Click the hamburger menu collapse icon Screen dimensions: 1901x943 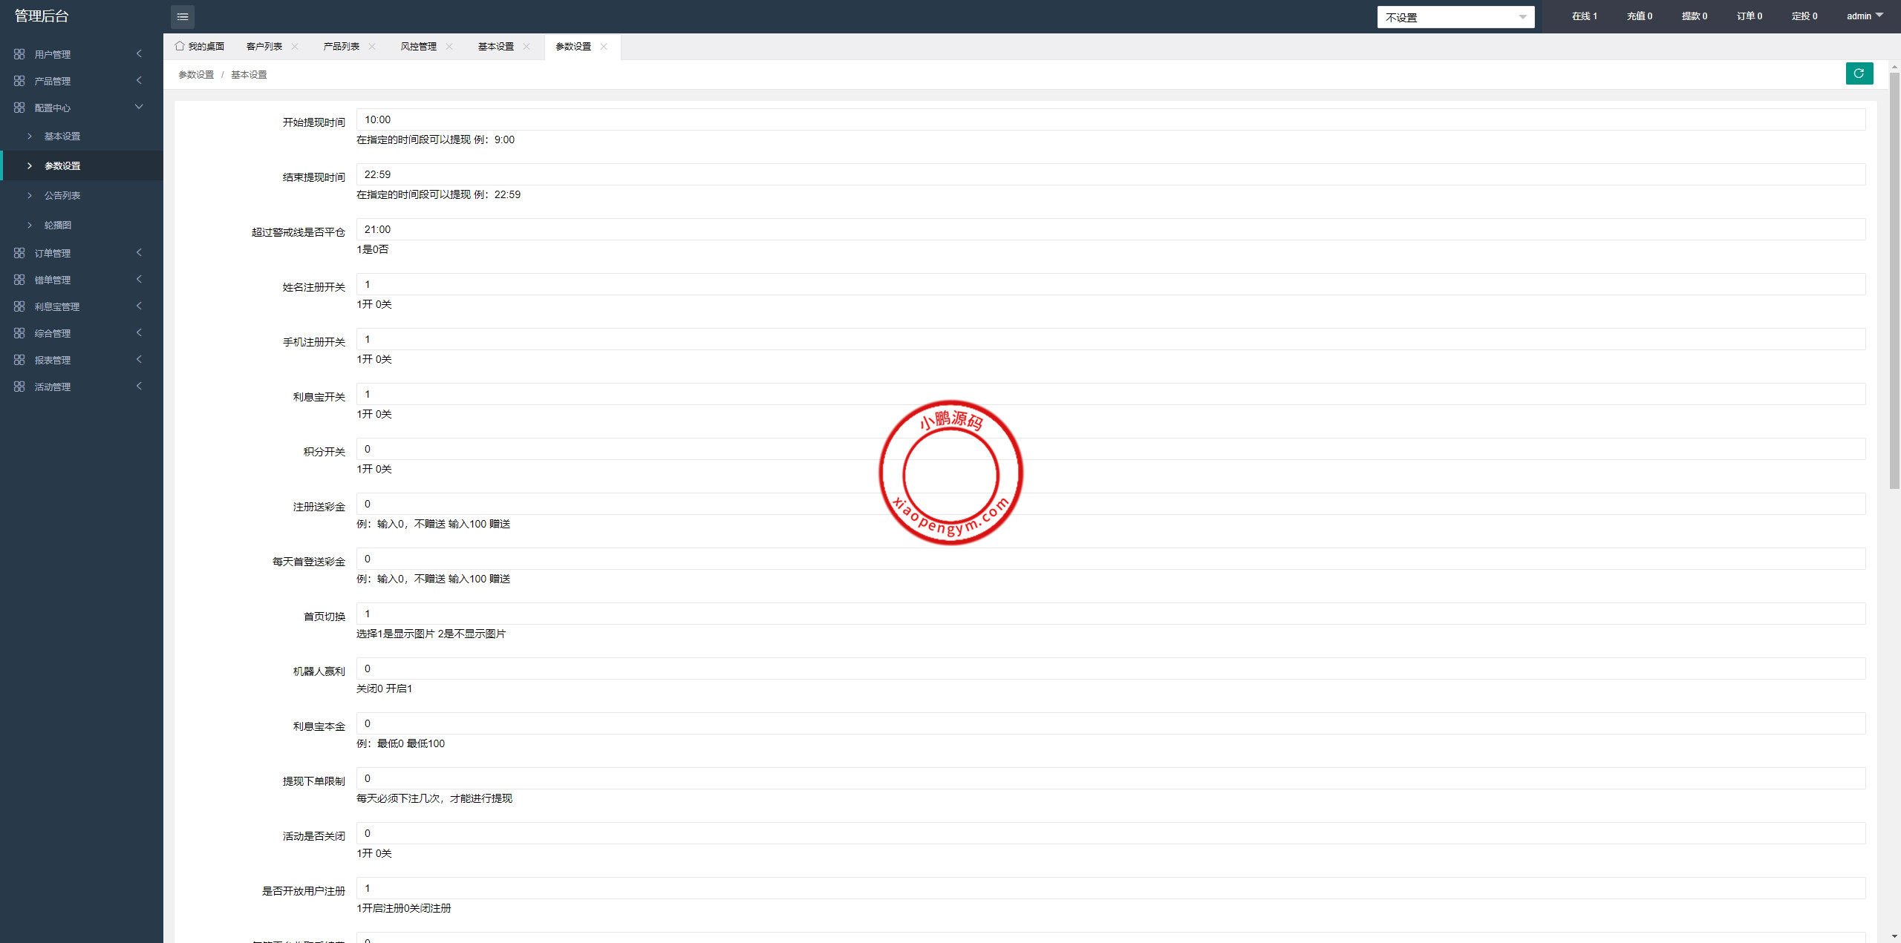pyautogui.click(x=182, y=16)
